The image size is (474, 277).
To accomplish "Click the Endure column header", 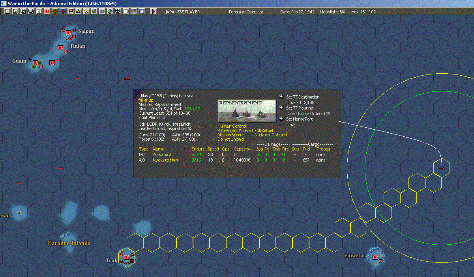I will click(198, 149).
